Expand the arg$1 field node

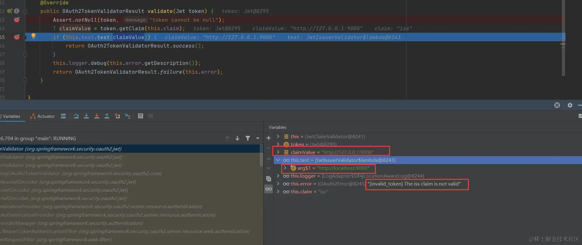point(285,168)
